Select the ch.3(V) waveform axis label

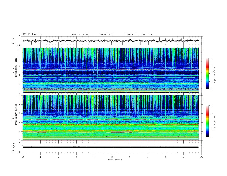[14, 147]
